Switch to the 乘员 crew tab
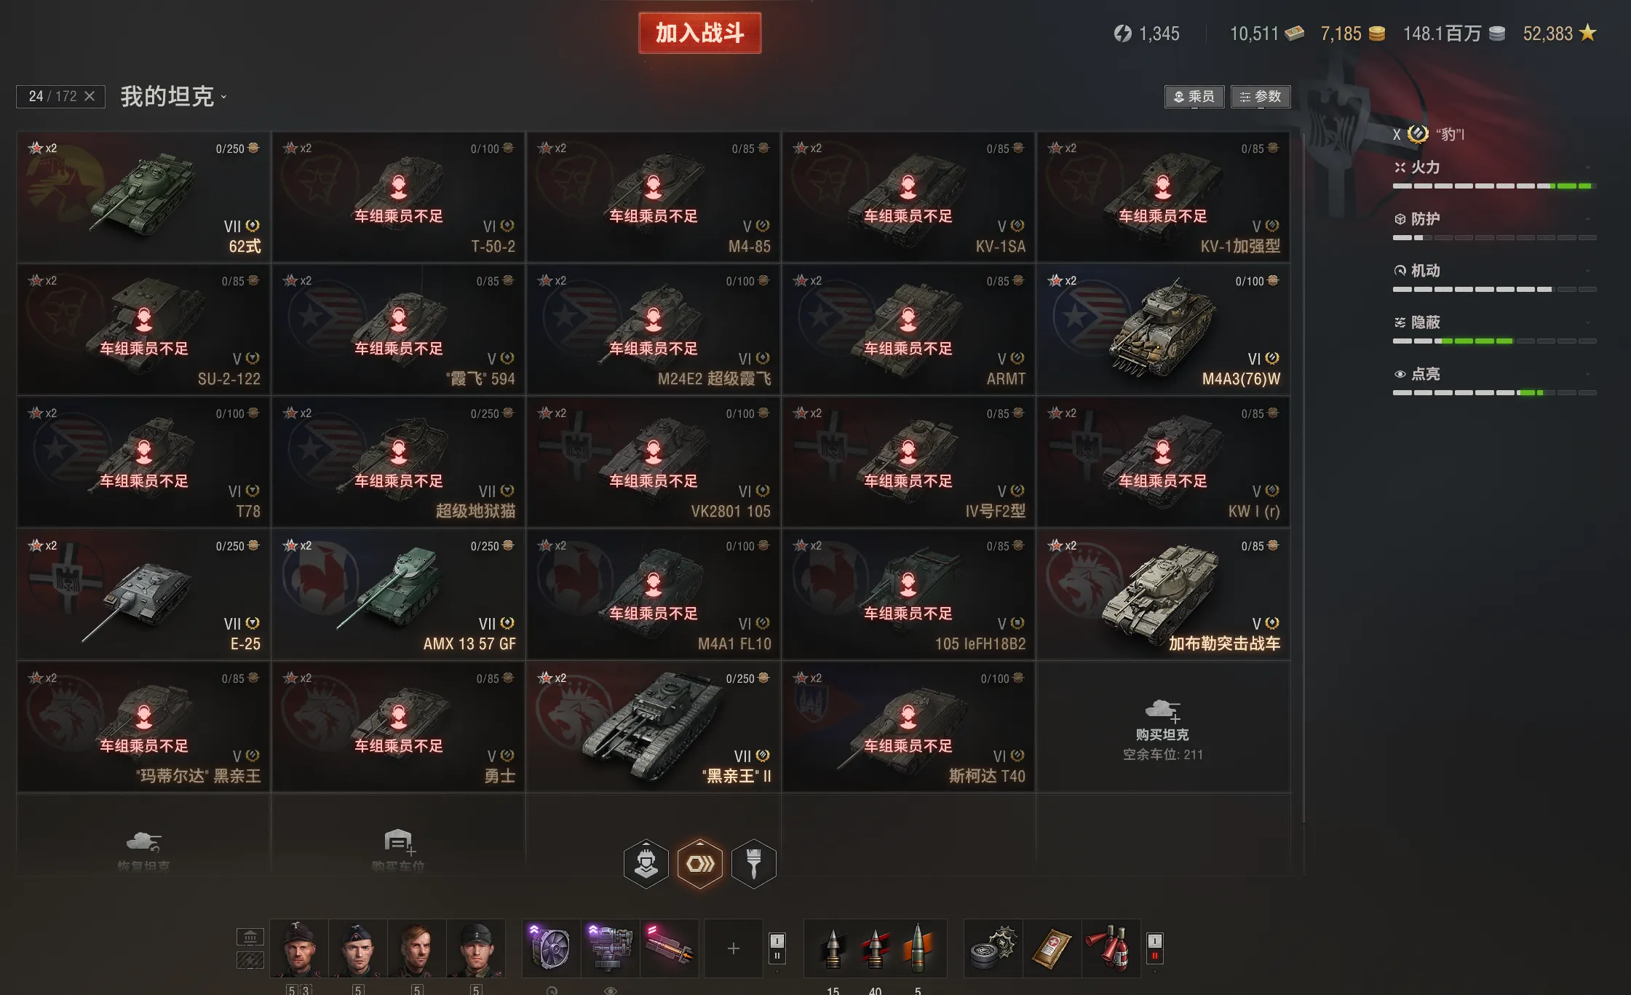1631x995 pixels. (1194, 96)
